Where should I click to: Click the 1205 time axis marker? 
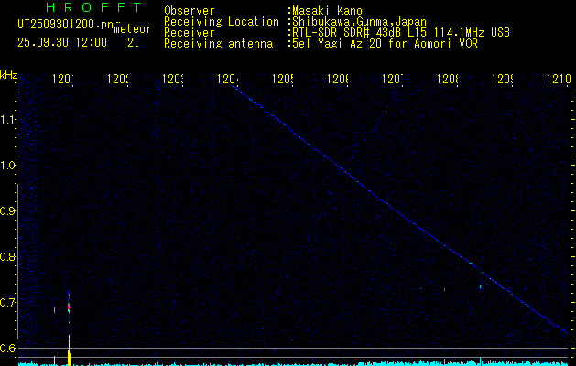point(282,79)
